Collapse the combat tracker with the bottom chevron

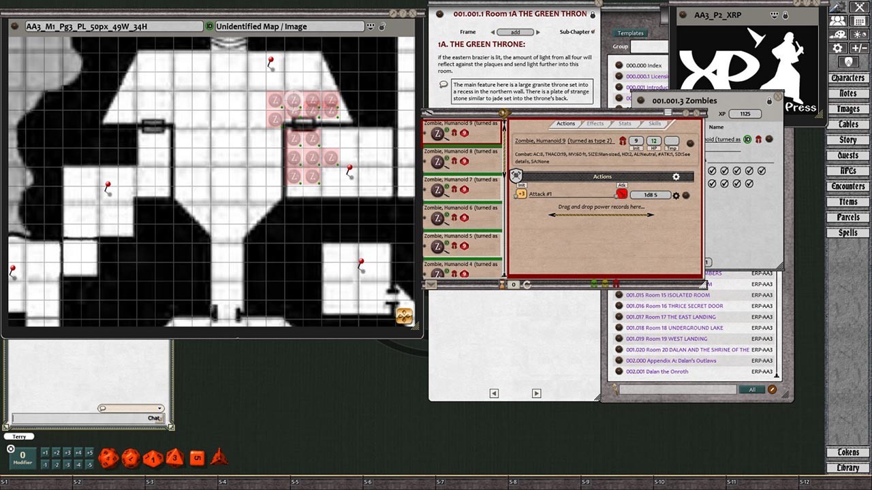(431, 284)
